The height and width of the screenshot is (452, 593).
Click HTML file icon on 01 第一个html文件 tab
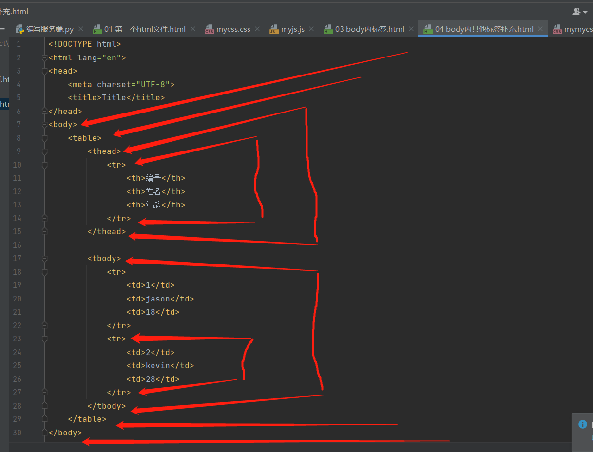coord(97,29)
